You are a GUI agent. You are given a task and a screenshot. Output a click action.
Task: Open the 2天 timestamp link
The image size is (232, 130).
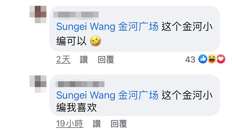(63, 60)
